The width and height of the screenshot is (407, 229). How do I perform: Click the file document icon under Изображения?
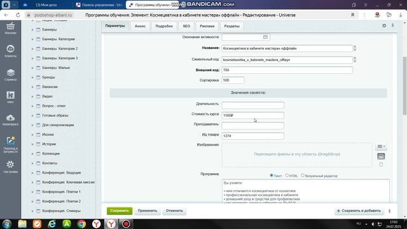coord(381,164)
